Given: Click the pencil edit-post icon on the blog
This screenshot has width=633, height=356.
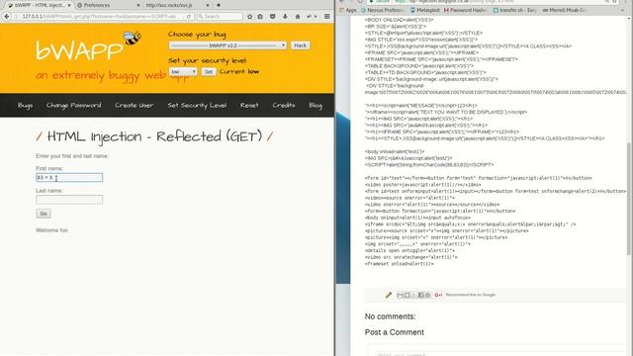Looking at the screenshot, I should pos(389,295).
